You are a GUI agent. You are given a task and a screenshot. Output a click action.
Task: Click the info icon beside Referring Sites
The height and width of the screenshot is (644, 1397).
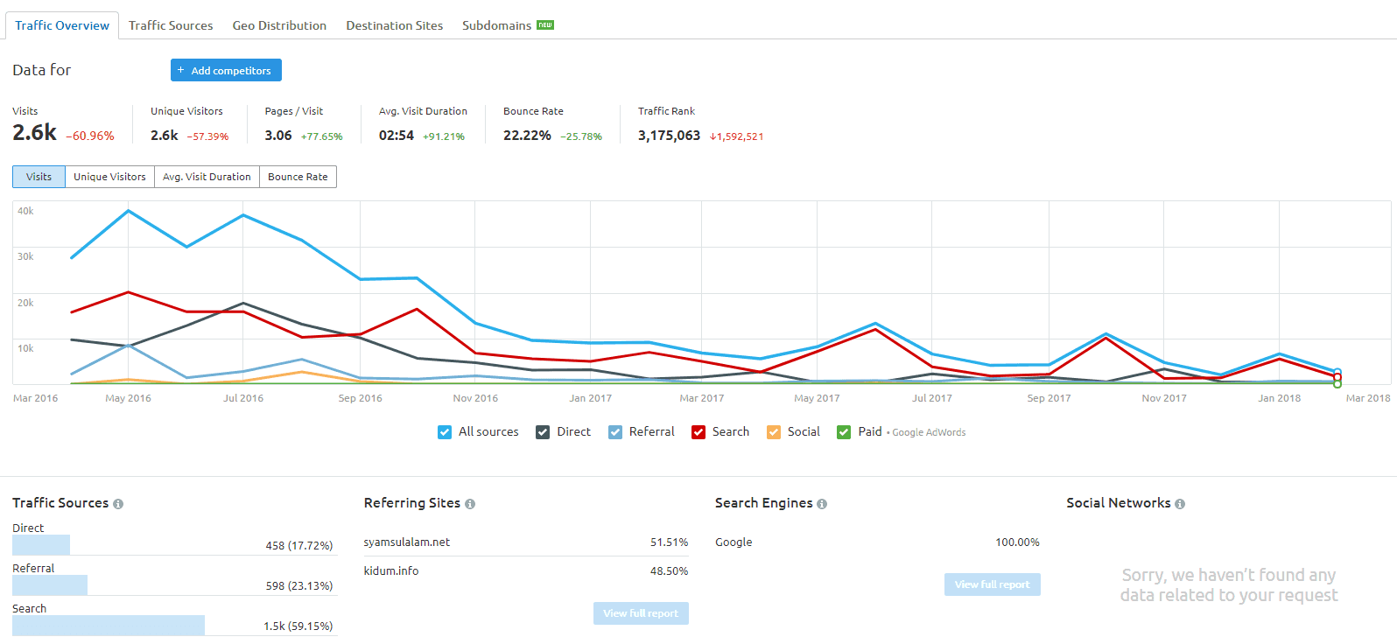470,504
